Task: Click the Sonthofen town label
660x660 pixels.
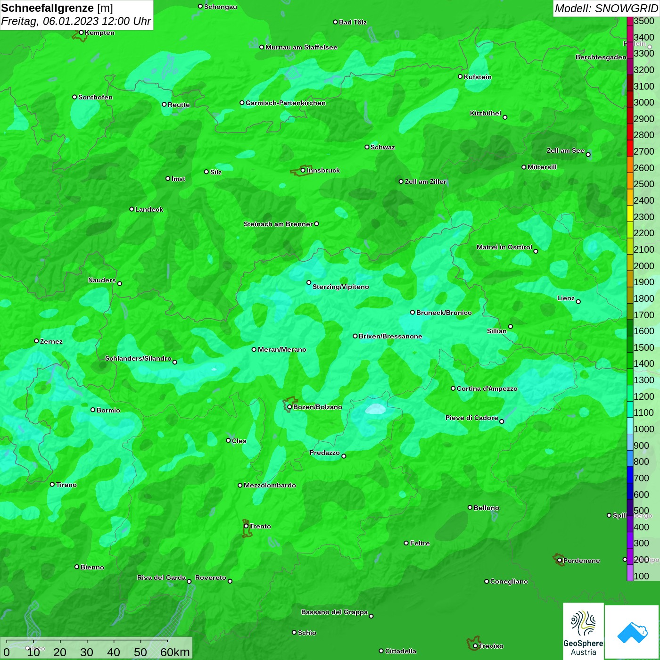Action: click(x=96, y=97)
